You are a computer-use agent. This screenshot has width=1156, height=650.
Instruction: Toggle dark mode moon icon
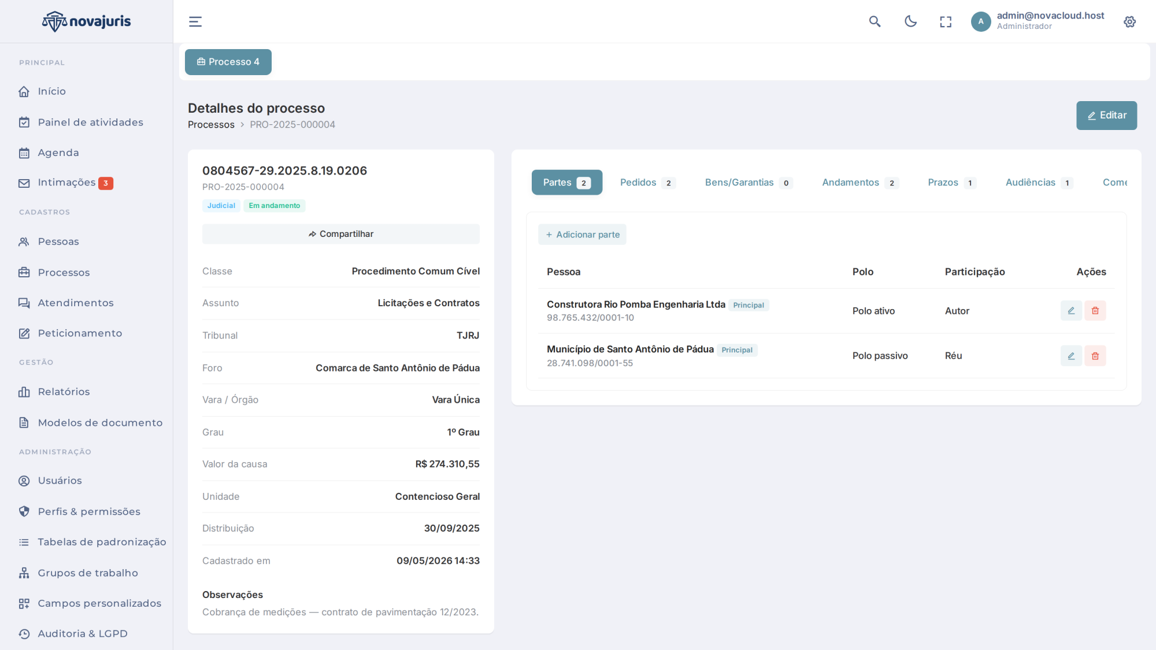point(910,22)
